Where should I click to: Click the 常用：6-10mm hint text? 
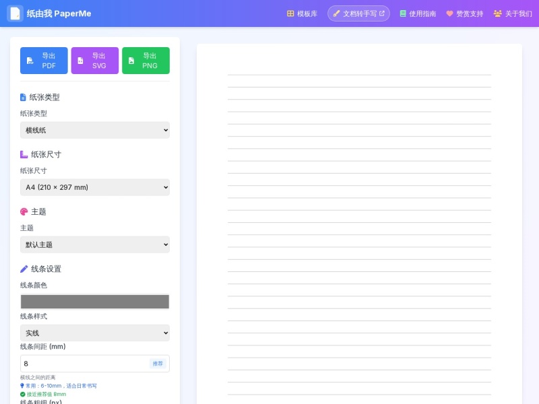tap(61, 386)
